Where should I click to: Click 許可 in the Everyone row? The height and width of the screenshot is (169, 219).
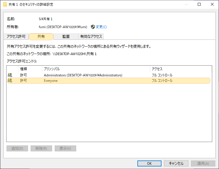pyautogui.click(x=24, y=81)
